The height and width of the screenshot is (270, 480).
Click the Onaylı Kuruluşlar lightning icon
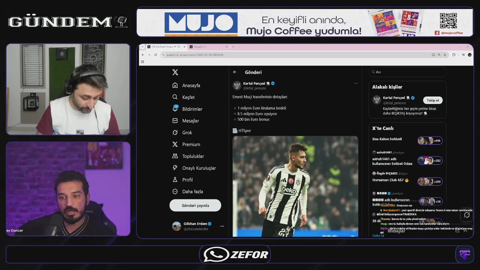tap(175, 168)
